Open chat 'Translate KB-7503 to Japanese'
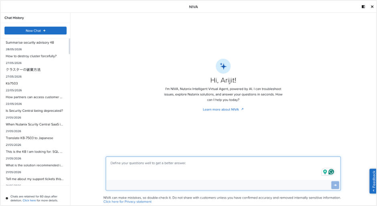Viewport: 377px width, 206px height. pos(29,138)
